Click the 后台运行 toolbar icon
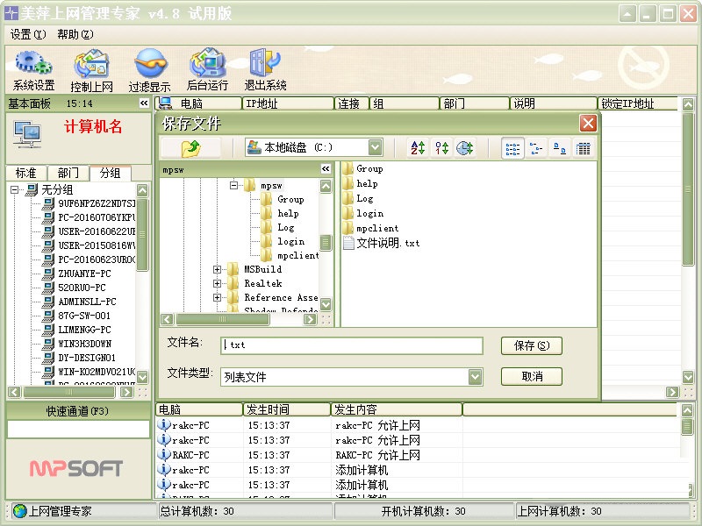The width and height of the screenshot is (702, 526). tap(207, 70)
